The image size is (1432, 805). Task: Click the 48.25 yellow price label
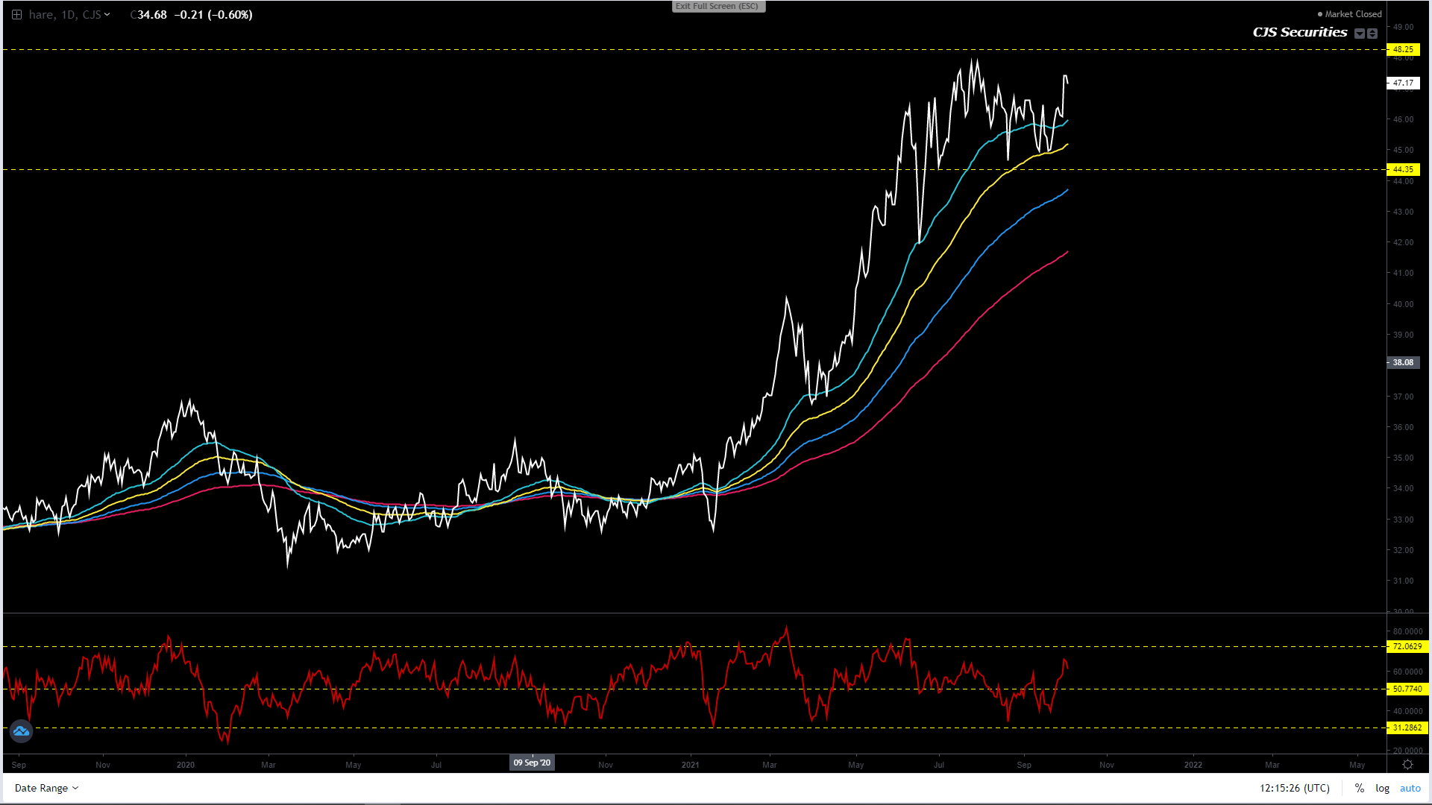point(1403,49)
